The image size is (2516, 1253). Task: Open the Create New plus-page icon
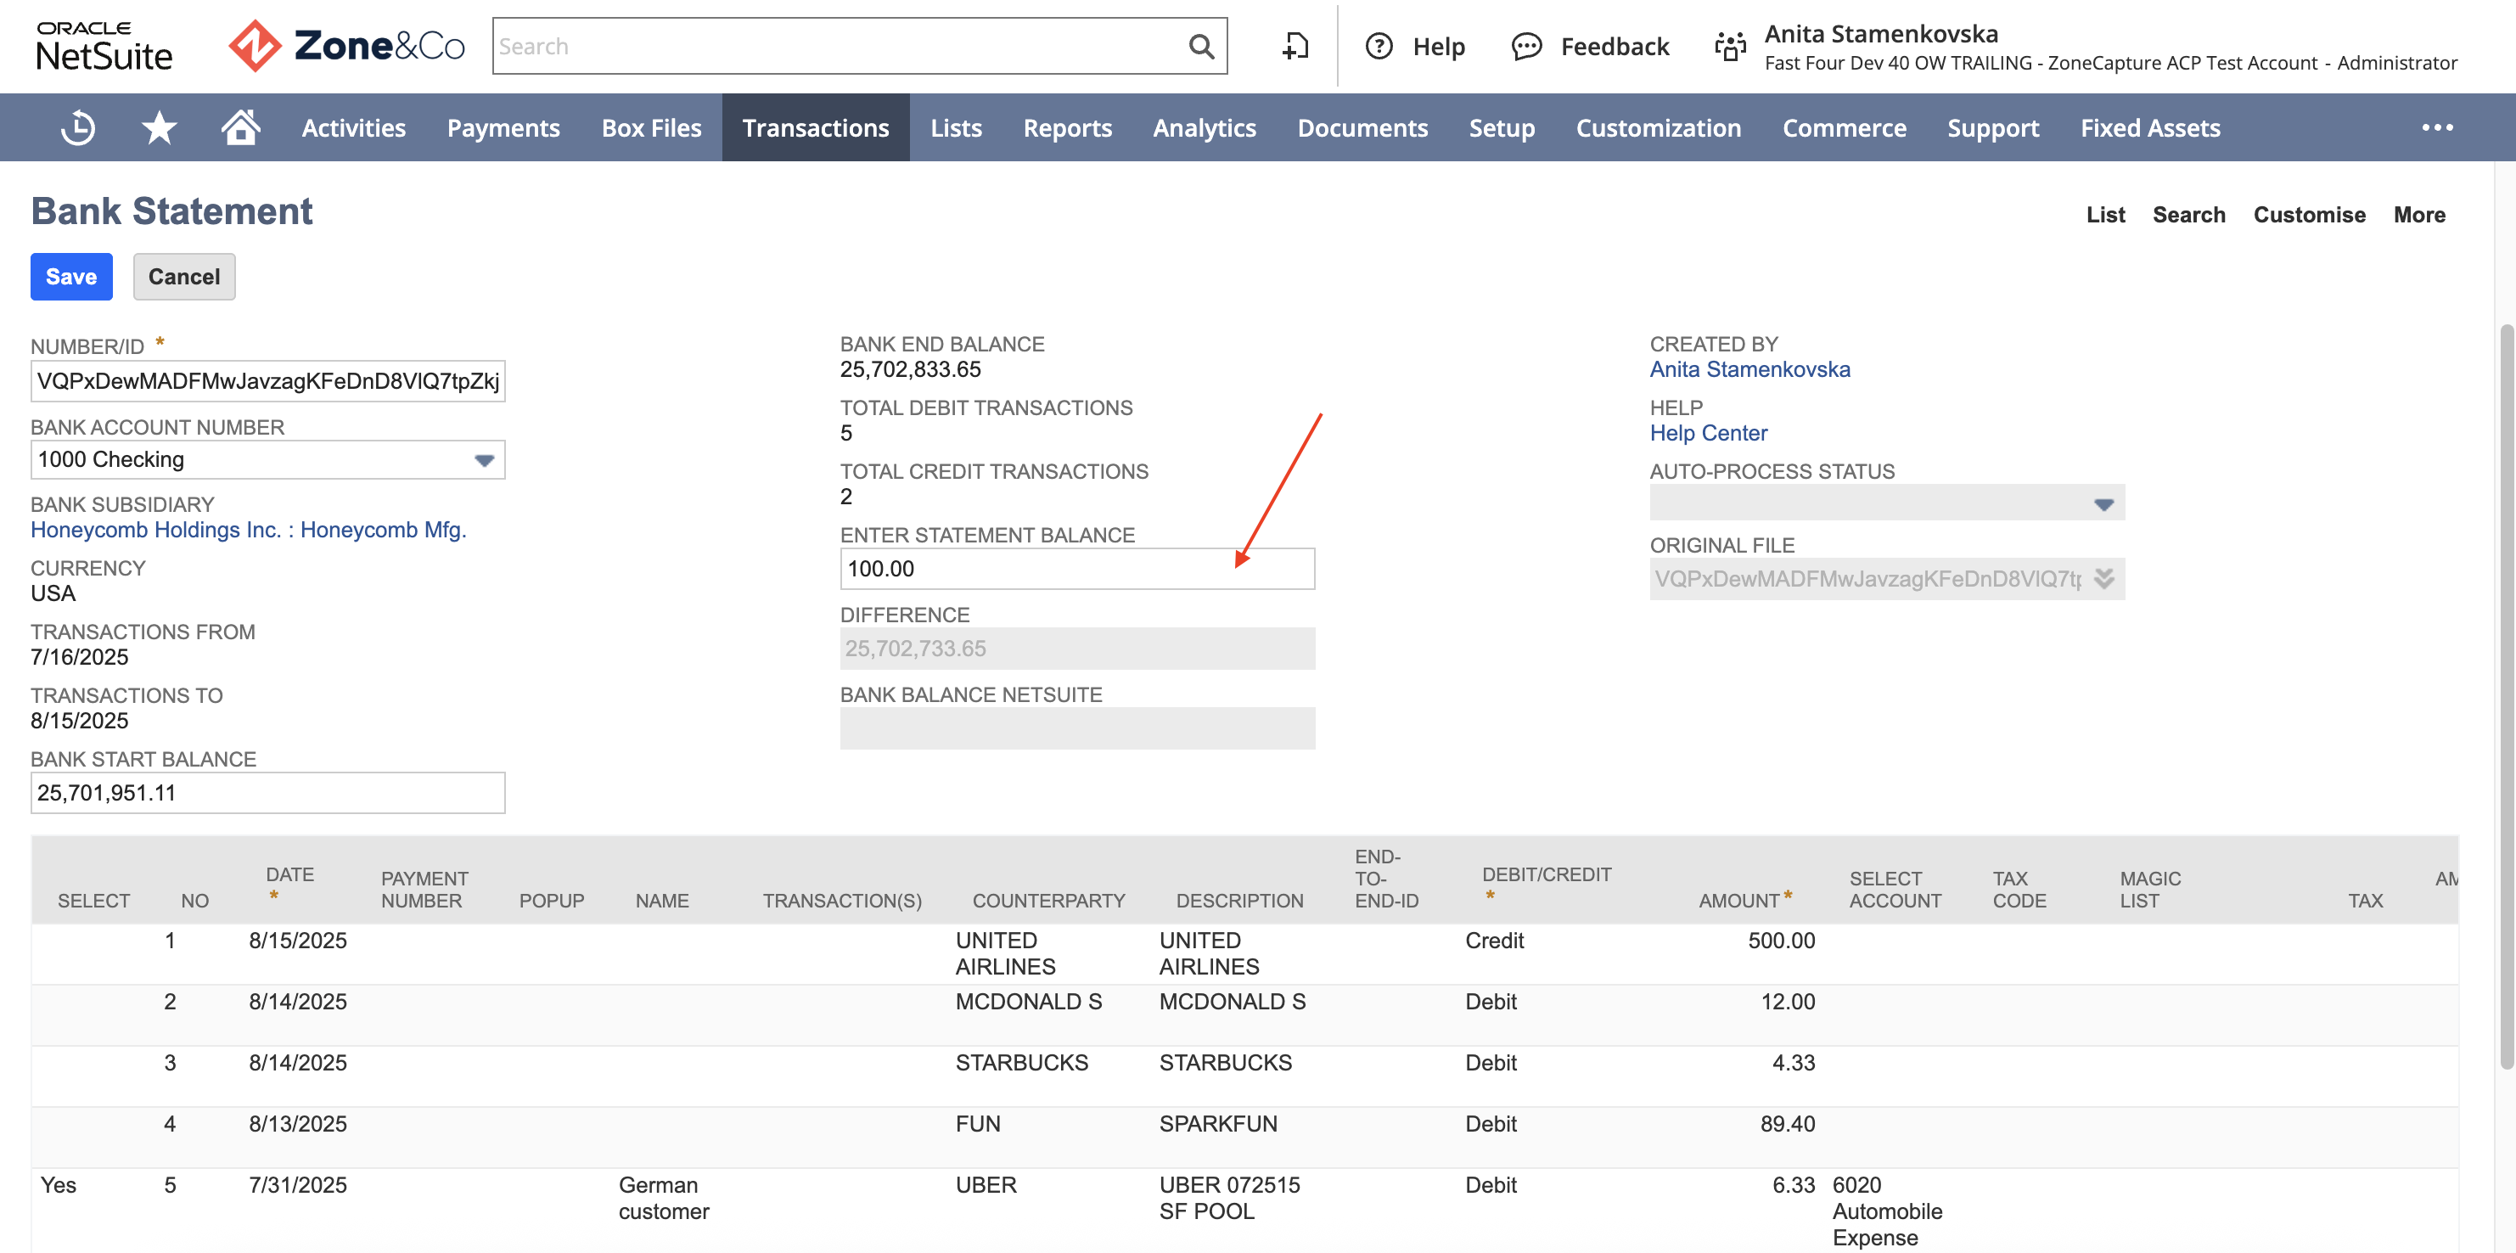click(1295, 46)
